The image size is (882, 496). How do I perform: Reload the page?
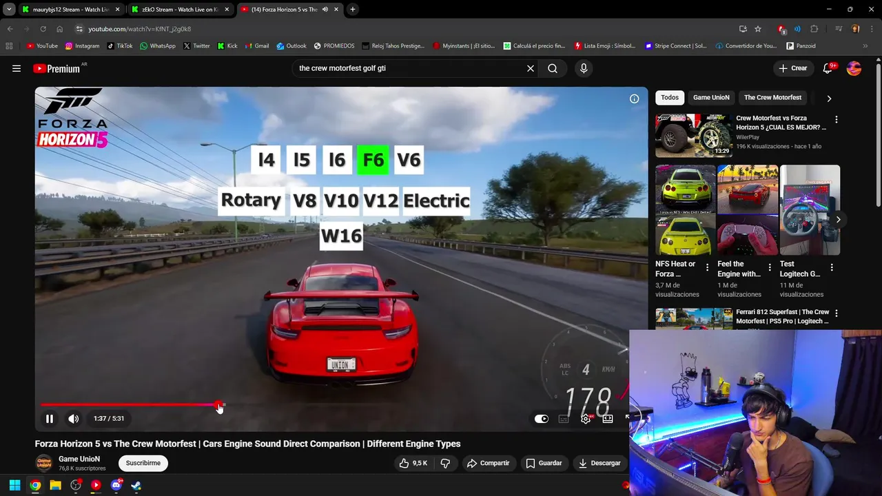(43, 29)
